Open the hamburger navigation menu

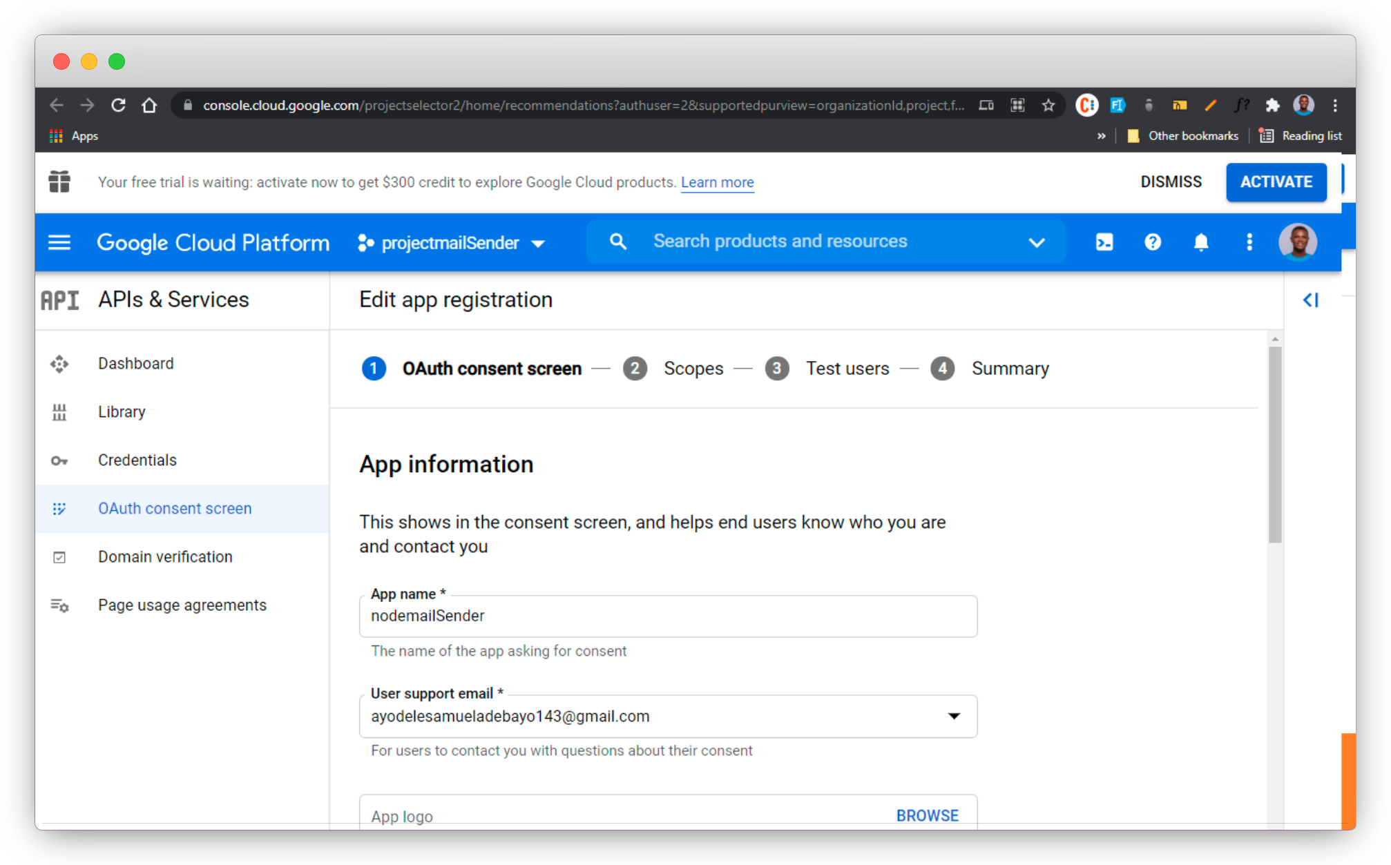(x=59, y=242)
